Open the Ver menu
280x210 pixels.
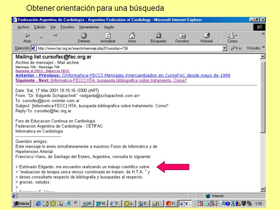[53, 27]
